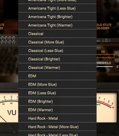Viewport: 119px width, 136px height.
Task: Click the GR gain reduction meter
Action: (105, 56)
